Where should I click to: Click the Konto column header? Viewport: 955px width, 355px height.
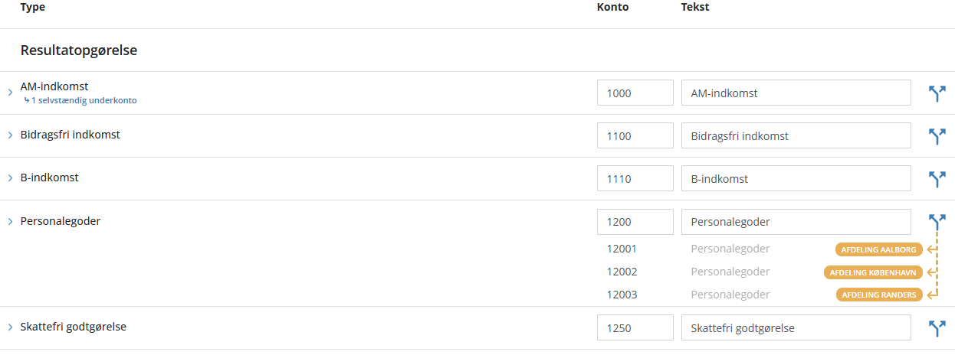coord(612,7)
